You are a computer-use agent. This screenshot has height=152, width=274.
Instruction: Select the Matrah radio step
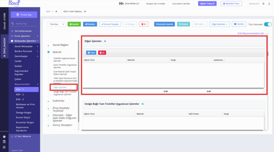pos(48,52)
